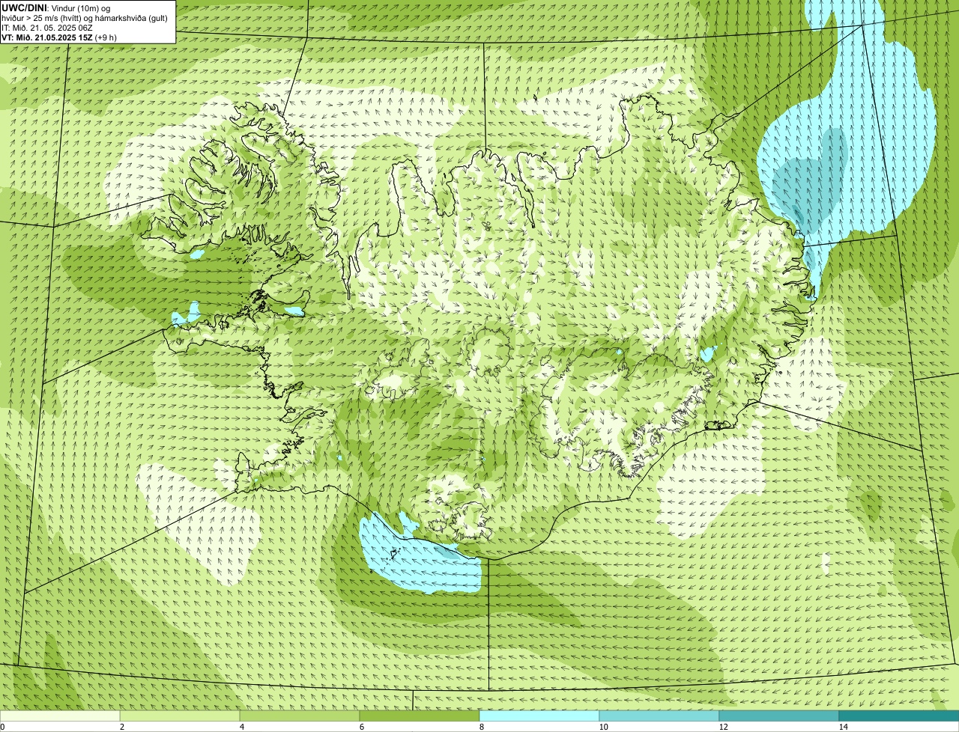The image size is (959, 732).
Task: Click the "0" tick label on the color scale
Action: [3, 727]
